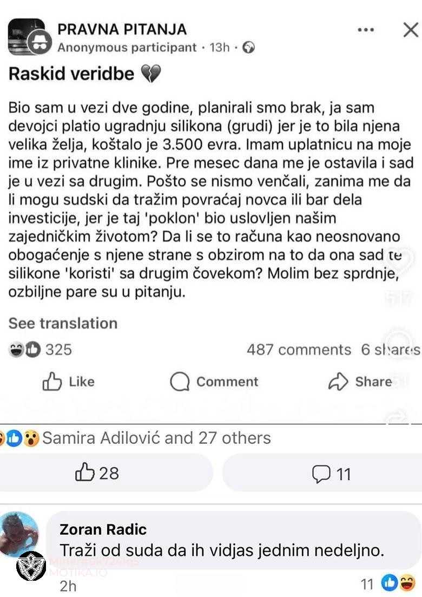This screenshot has height=597, width=422.
Task: Click the Comment speech bubble icon
Action: (x=180, y=382)
